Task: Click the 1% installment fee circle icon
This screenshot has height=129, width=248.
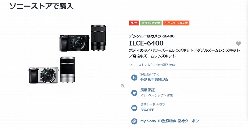Action: (x=134, y=78)
